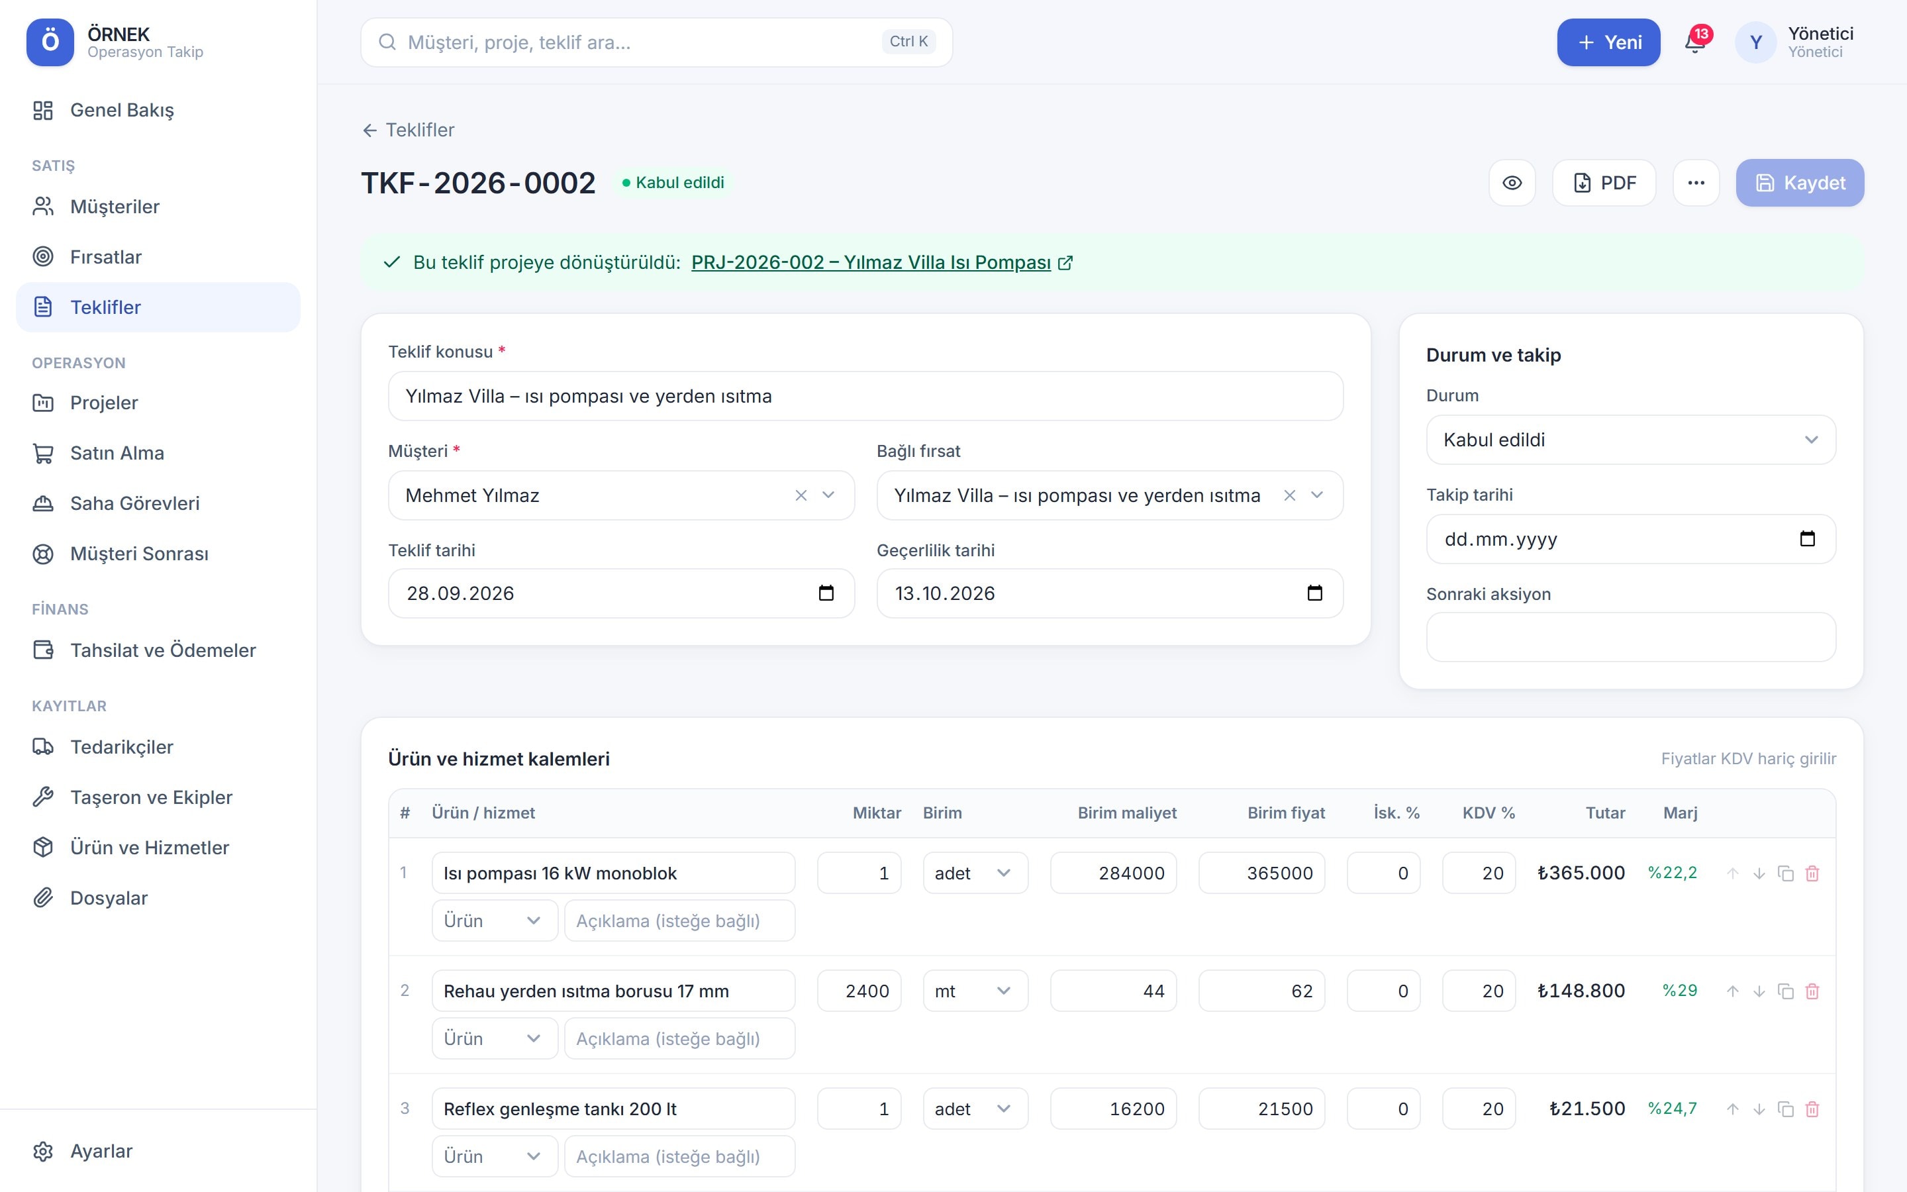This screenshot has height=1192, width=1907.
Task: Open Tahsilat ve Ödemeler in the sidebar
Action: 158,650
